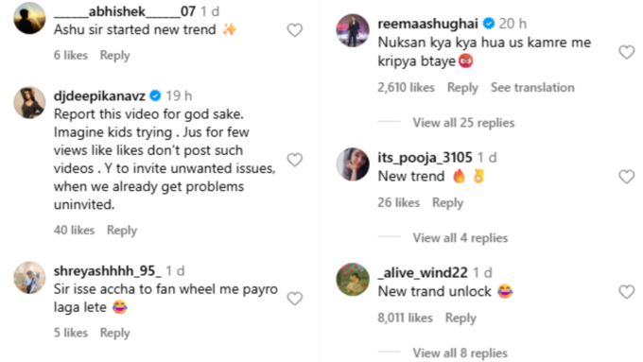This screenshot has height=362, width=643.
Task: Like _alive_wind22's 'New trand unlock' comment
Action: pos(626,292)
